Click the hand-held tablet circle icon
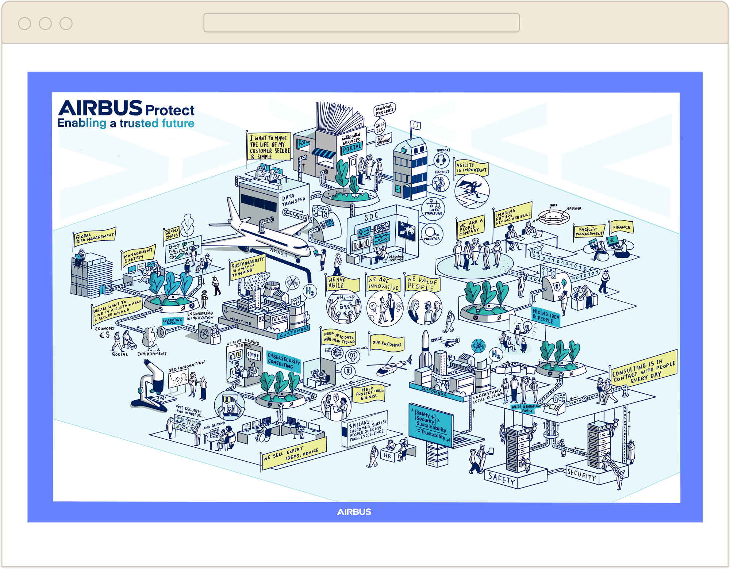Image resolution: width=730 pixels, height=569 pixels. coord(230,405)
